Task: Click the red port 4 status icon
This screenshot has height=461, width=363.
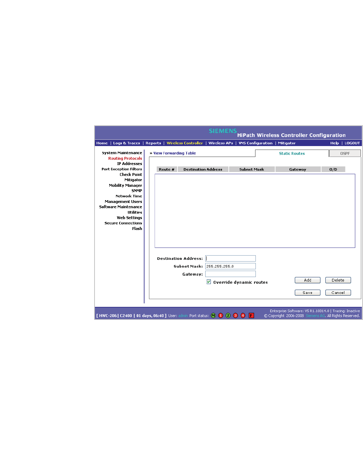Action: (243, 316)
